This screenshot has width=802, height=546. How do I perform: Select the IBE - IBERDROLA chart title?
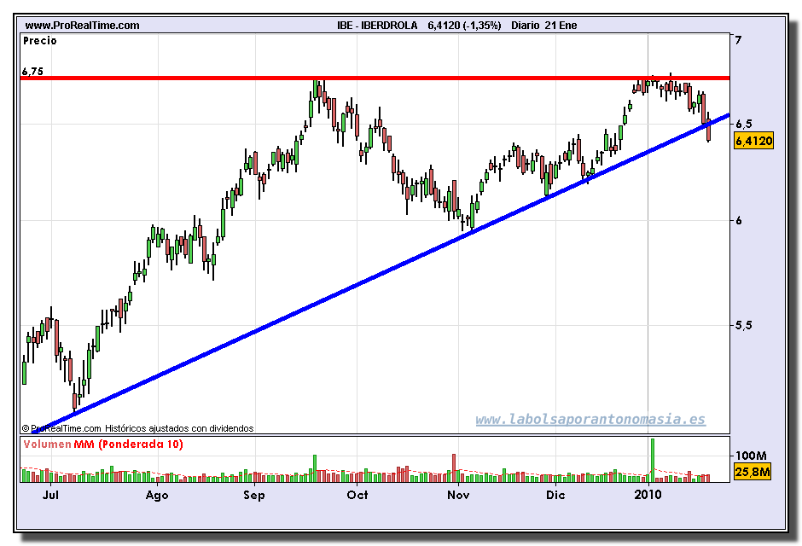coord(378,26)
